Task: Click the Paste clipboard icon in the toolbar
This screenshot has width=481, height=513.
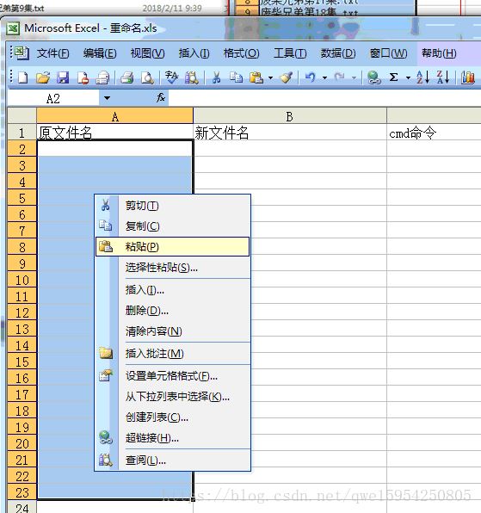Action: [x=256, y=77]
